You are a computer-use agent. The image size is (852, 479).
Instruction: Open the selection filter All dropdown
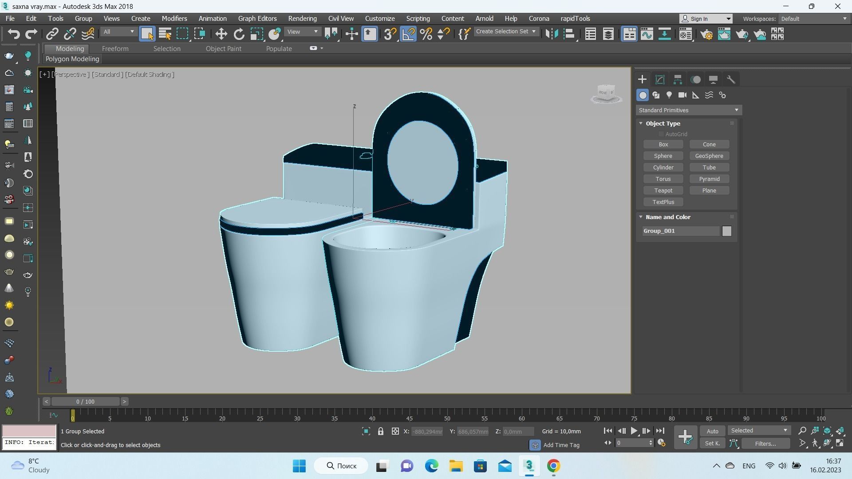(x=118, y=32)
